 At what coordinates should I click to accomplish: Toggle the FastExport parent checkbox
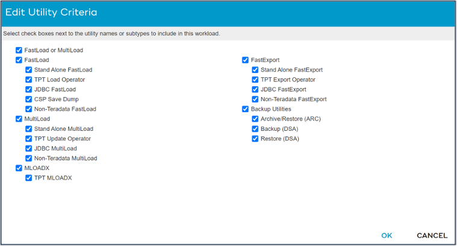[x=245, y=60]
